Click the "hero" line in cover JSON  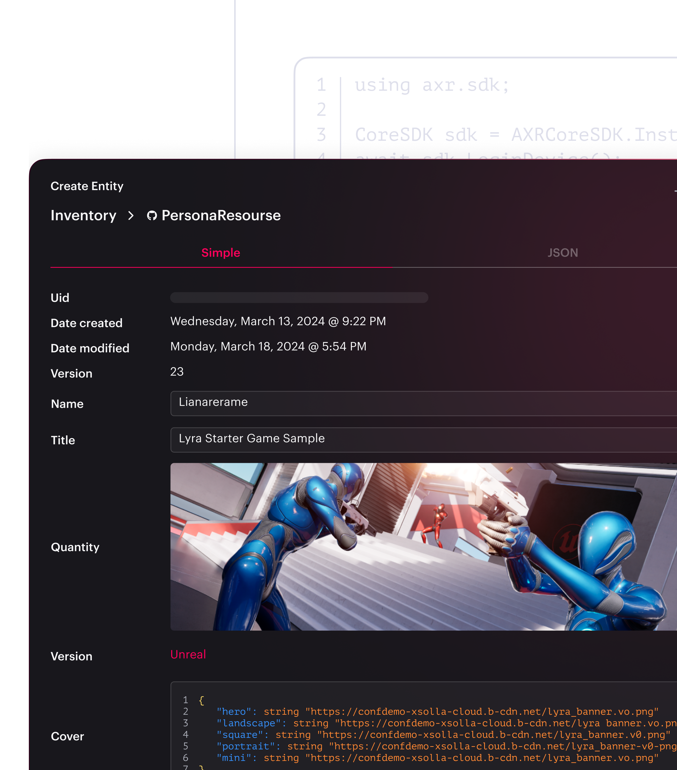click(438, 712)
